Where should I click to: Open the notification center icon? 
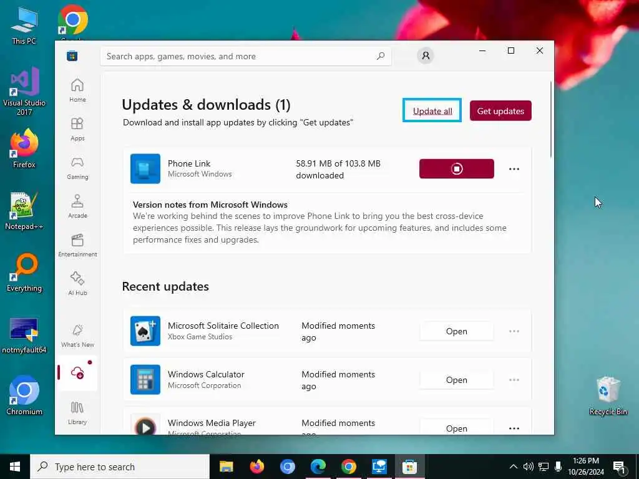tap(620, 467)
